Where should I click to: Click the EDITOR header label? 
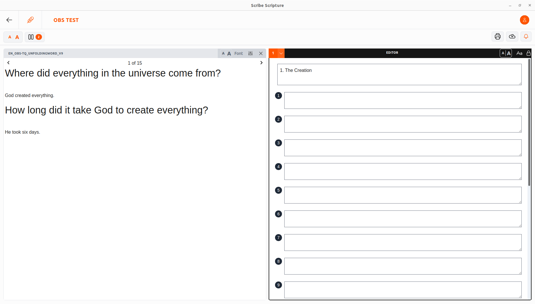click(x=392, y=53)
